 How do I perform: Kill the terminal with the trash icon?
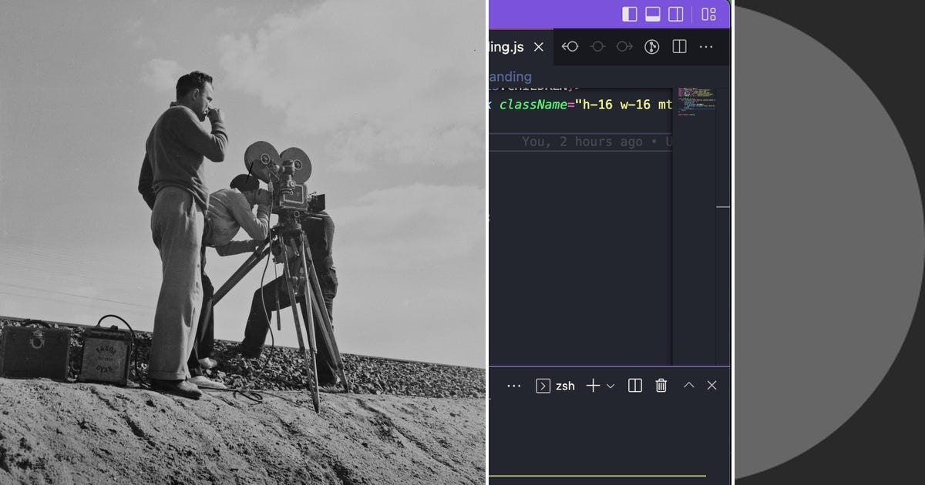[x=661, y=386]
